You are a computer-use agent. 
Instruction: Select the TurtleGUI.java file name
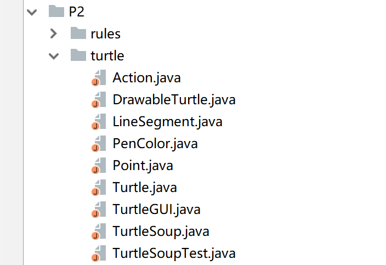point(156,210)
